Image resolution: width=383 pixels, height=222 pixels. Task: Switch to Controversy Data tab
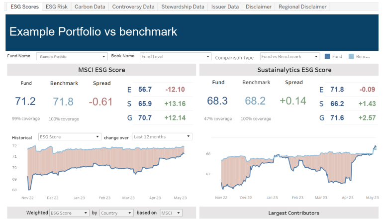(x=133, y=7)
